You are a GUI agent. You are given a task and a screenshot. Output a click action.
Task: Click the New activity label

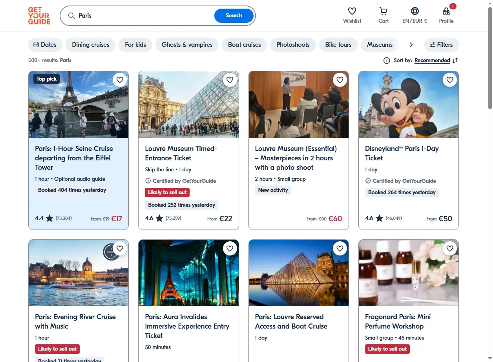click(x=273, y=190)
